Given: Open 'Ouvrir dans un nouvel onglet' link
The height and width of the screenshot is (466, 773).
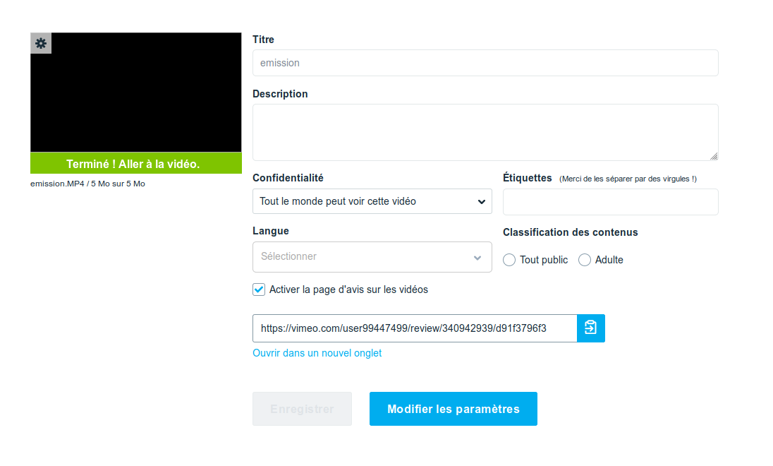Looking at the screenshot, I should pyautogui.click(x=317, y=353).
